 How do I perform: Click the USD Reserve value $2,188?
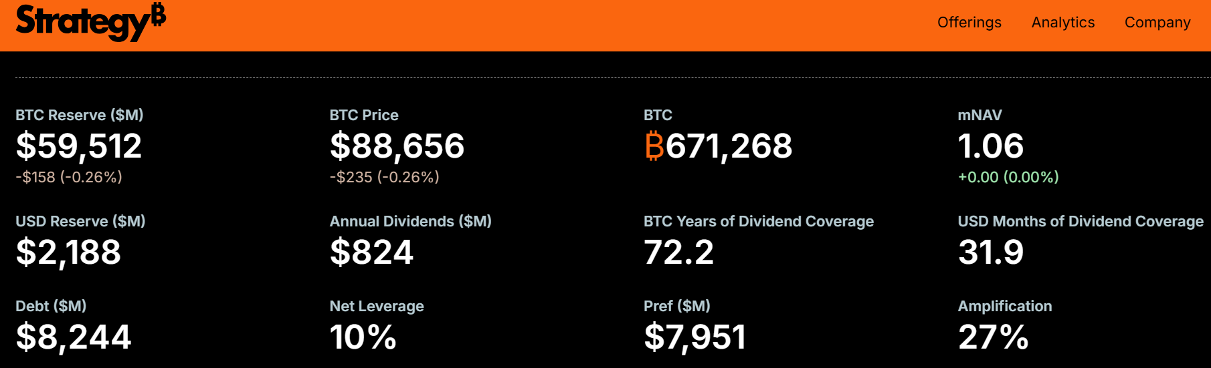point(68,252)
